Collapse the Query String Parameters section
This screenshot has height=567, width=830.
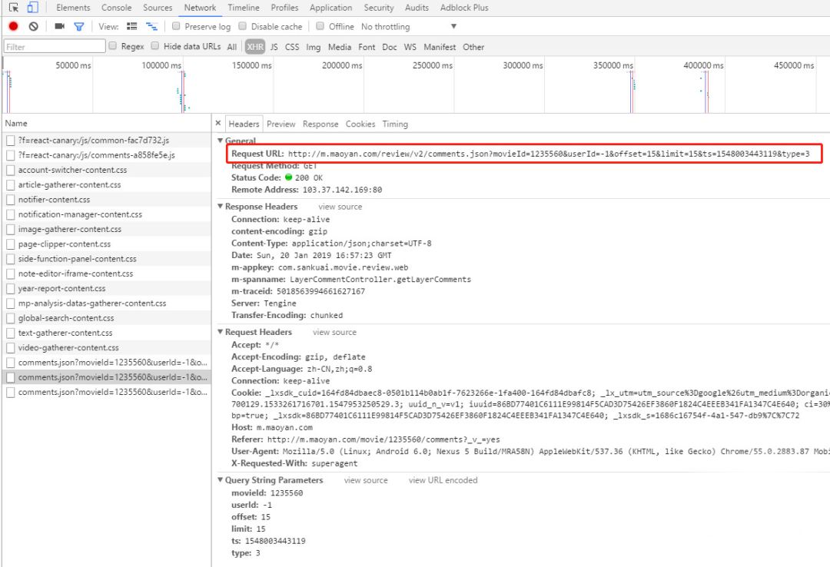(x=220, y=480)
